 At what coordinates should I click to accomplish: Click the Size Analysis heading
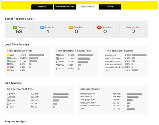pyautogui.click(x=13, y=83)
